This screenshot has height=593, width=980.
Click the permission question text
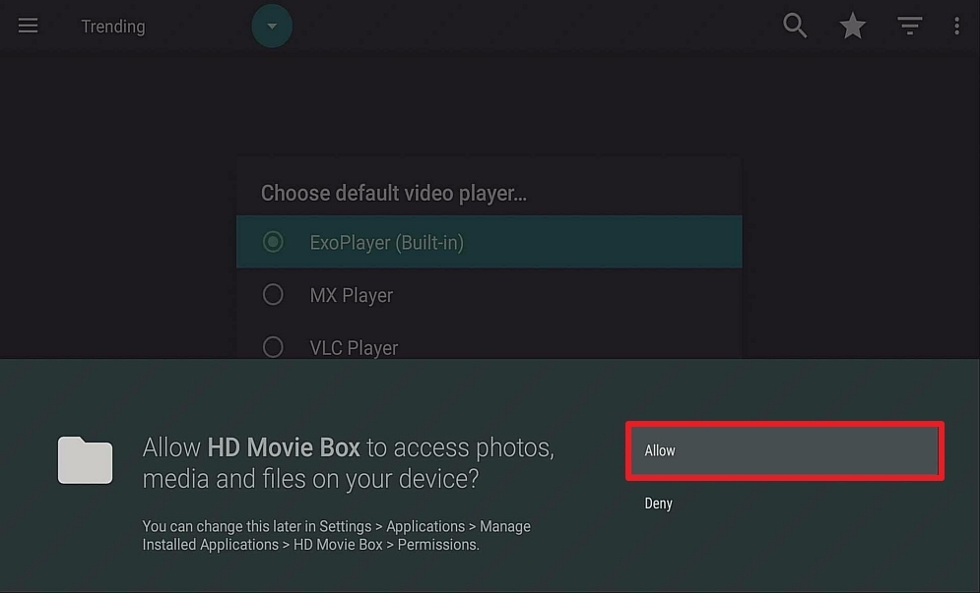(348, 463)
